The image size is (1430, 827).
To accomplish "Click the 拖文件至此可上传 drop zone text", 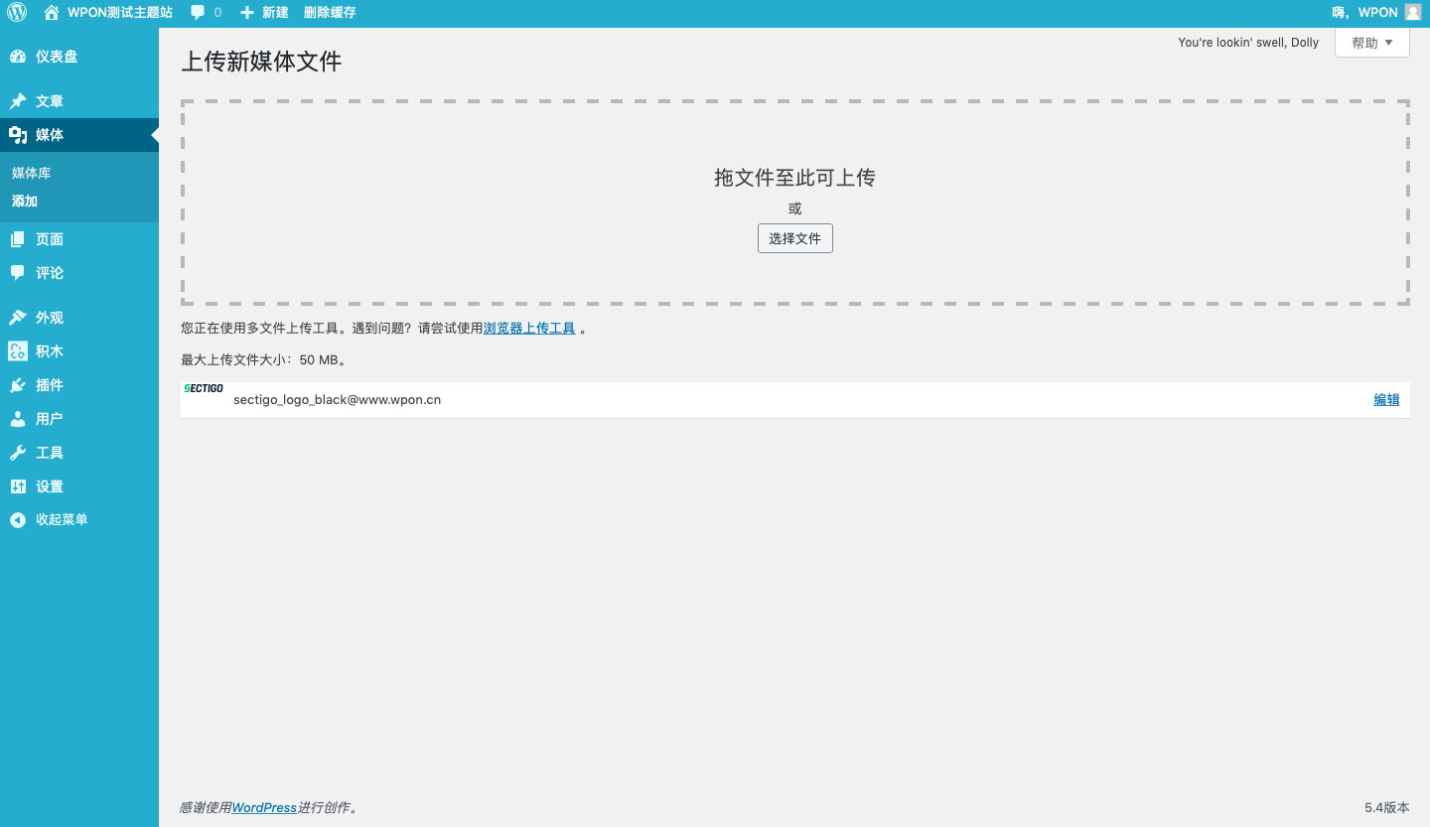I will [x=794, y=178].
